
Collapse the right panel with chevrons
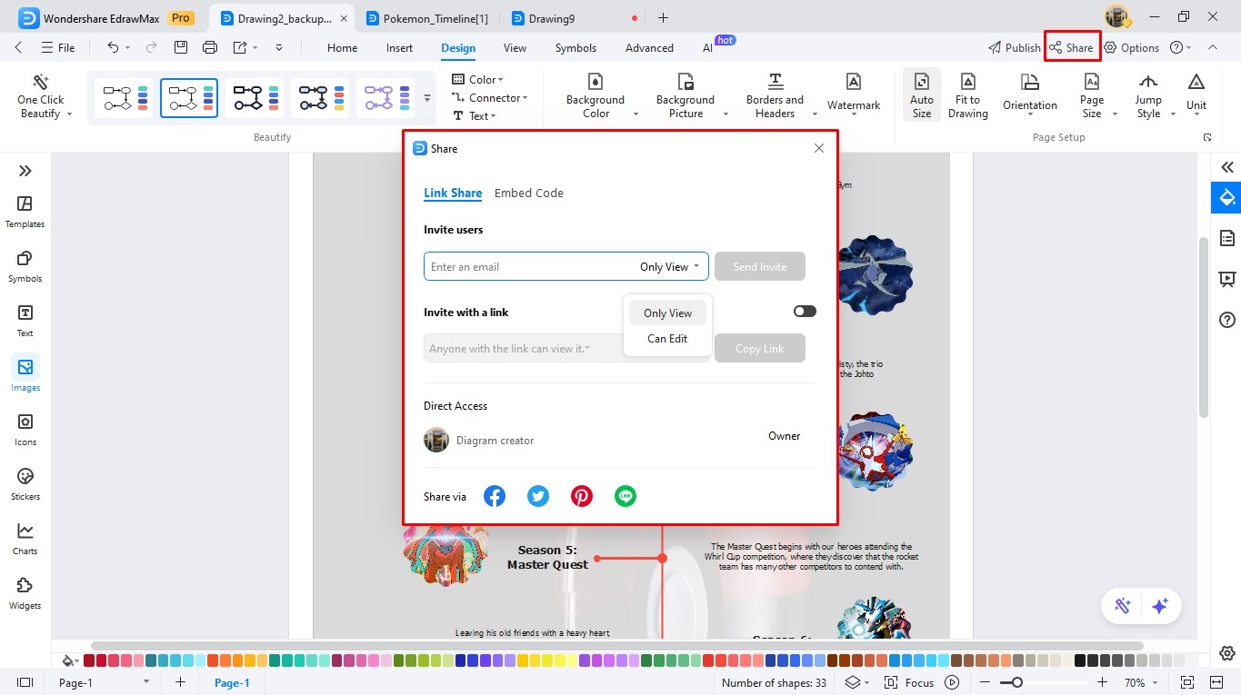pyautogui.click(x=1227, y=167)
